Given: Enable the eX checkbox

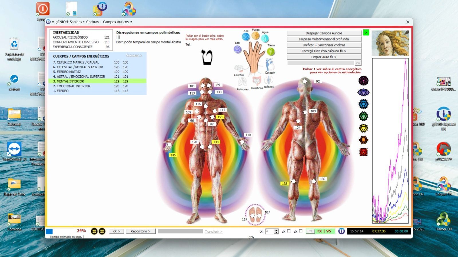Looking at the screenshot, I should [x=301, y=231].
